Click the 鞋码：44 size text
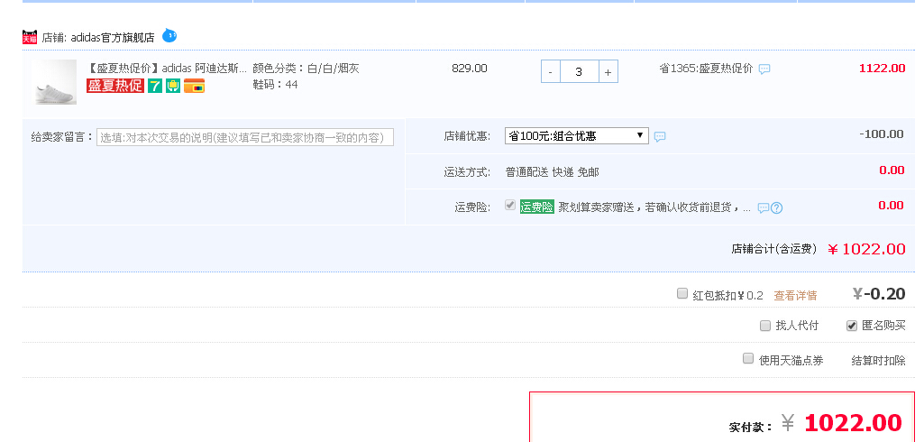 (275, 85)
